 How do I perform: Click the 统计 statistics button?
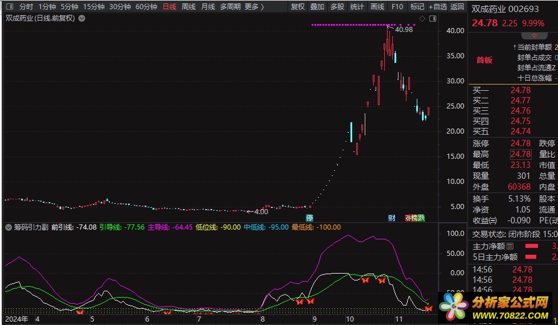coord(357,6)
